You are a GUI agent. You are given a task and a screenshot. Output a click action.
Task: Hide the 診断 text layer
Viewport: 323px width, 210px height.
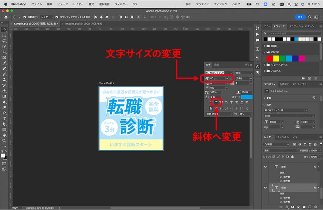coord(265,167)
